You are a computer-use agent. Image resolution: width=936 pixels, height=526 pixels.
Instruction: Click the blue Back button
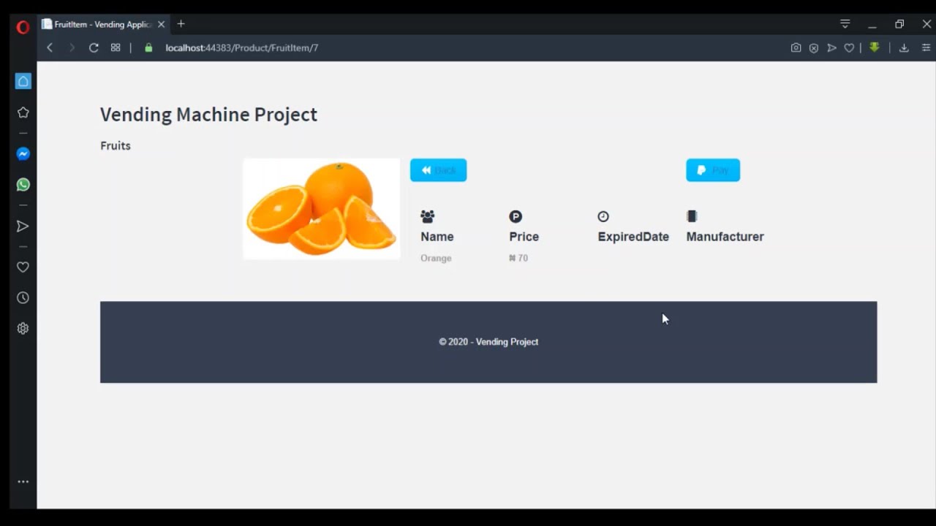click(x=438, y=170)
